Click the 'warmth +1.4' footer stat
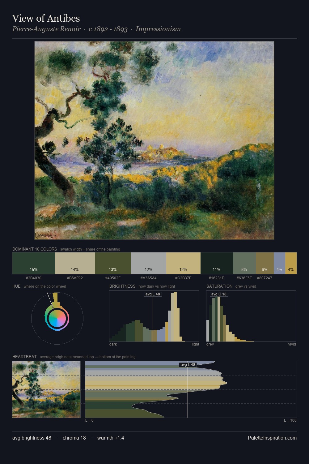309x464 pixels. (x=111, y=438)
